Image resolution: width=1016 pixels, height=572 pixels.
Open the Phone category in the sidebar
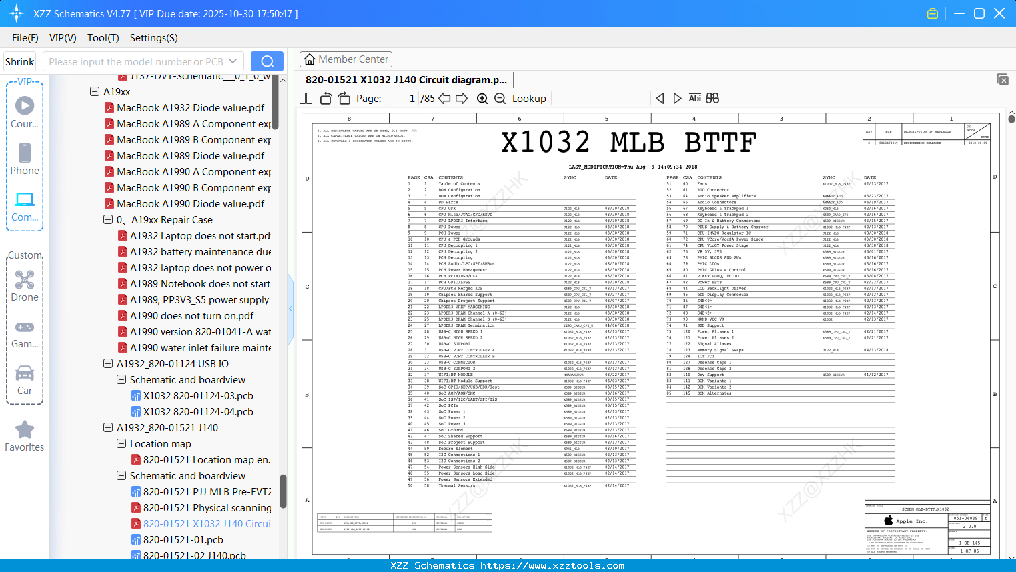point(25,159)
